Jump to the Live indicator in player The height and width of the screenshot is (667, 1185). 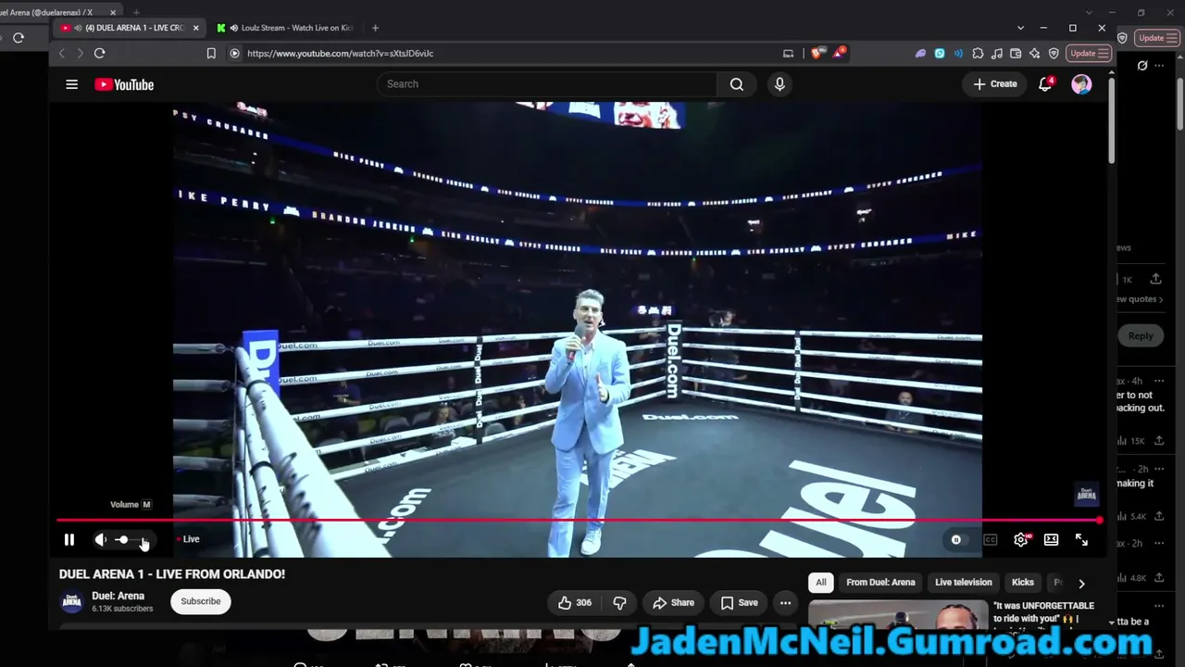click(x=189, y=539)
